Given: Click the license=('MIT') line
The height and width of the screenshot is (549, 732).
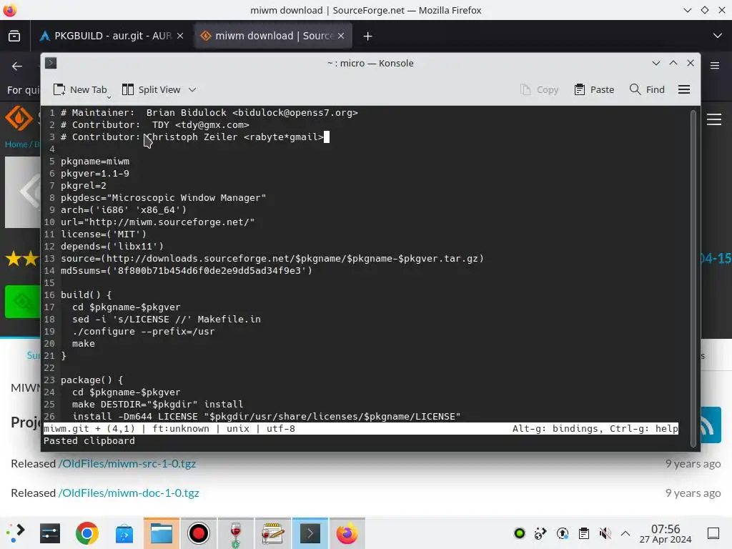Looking at the screenshot, I should (104, 234).
